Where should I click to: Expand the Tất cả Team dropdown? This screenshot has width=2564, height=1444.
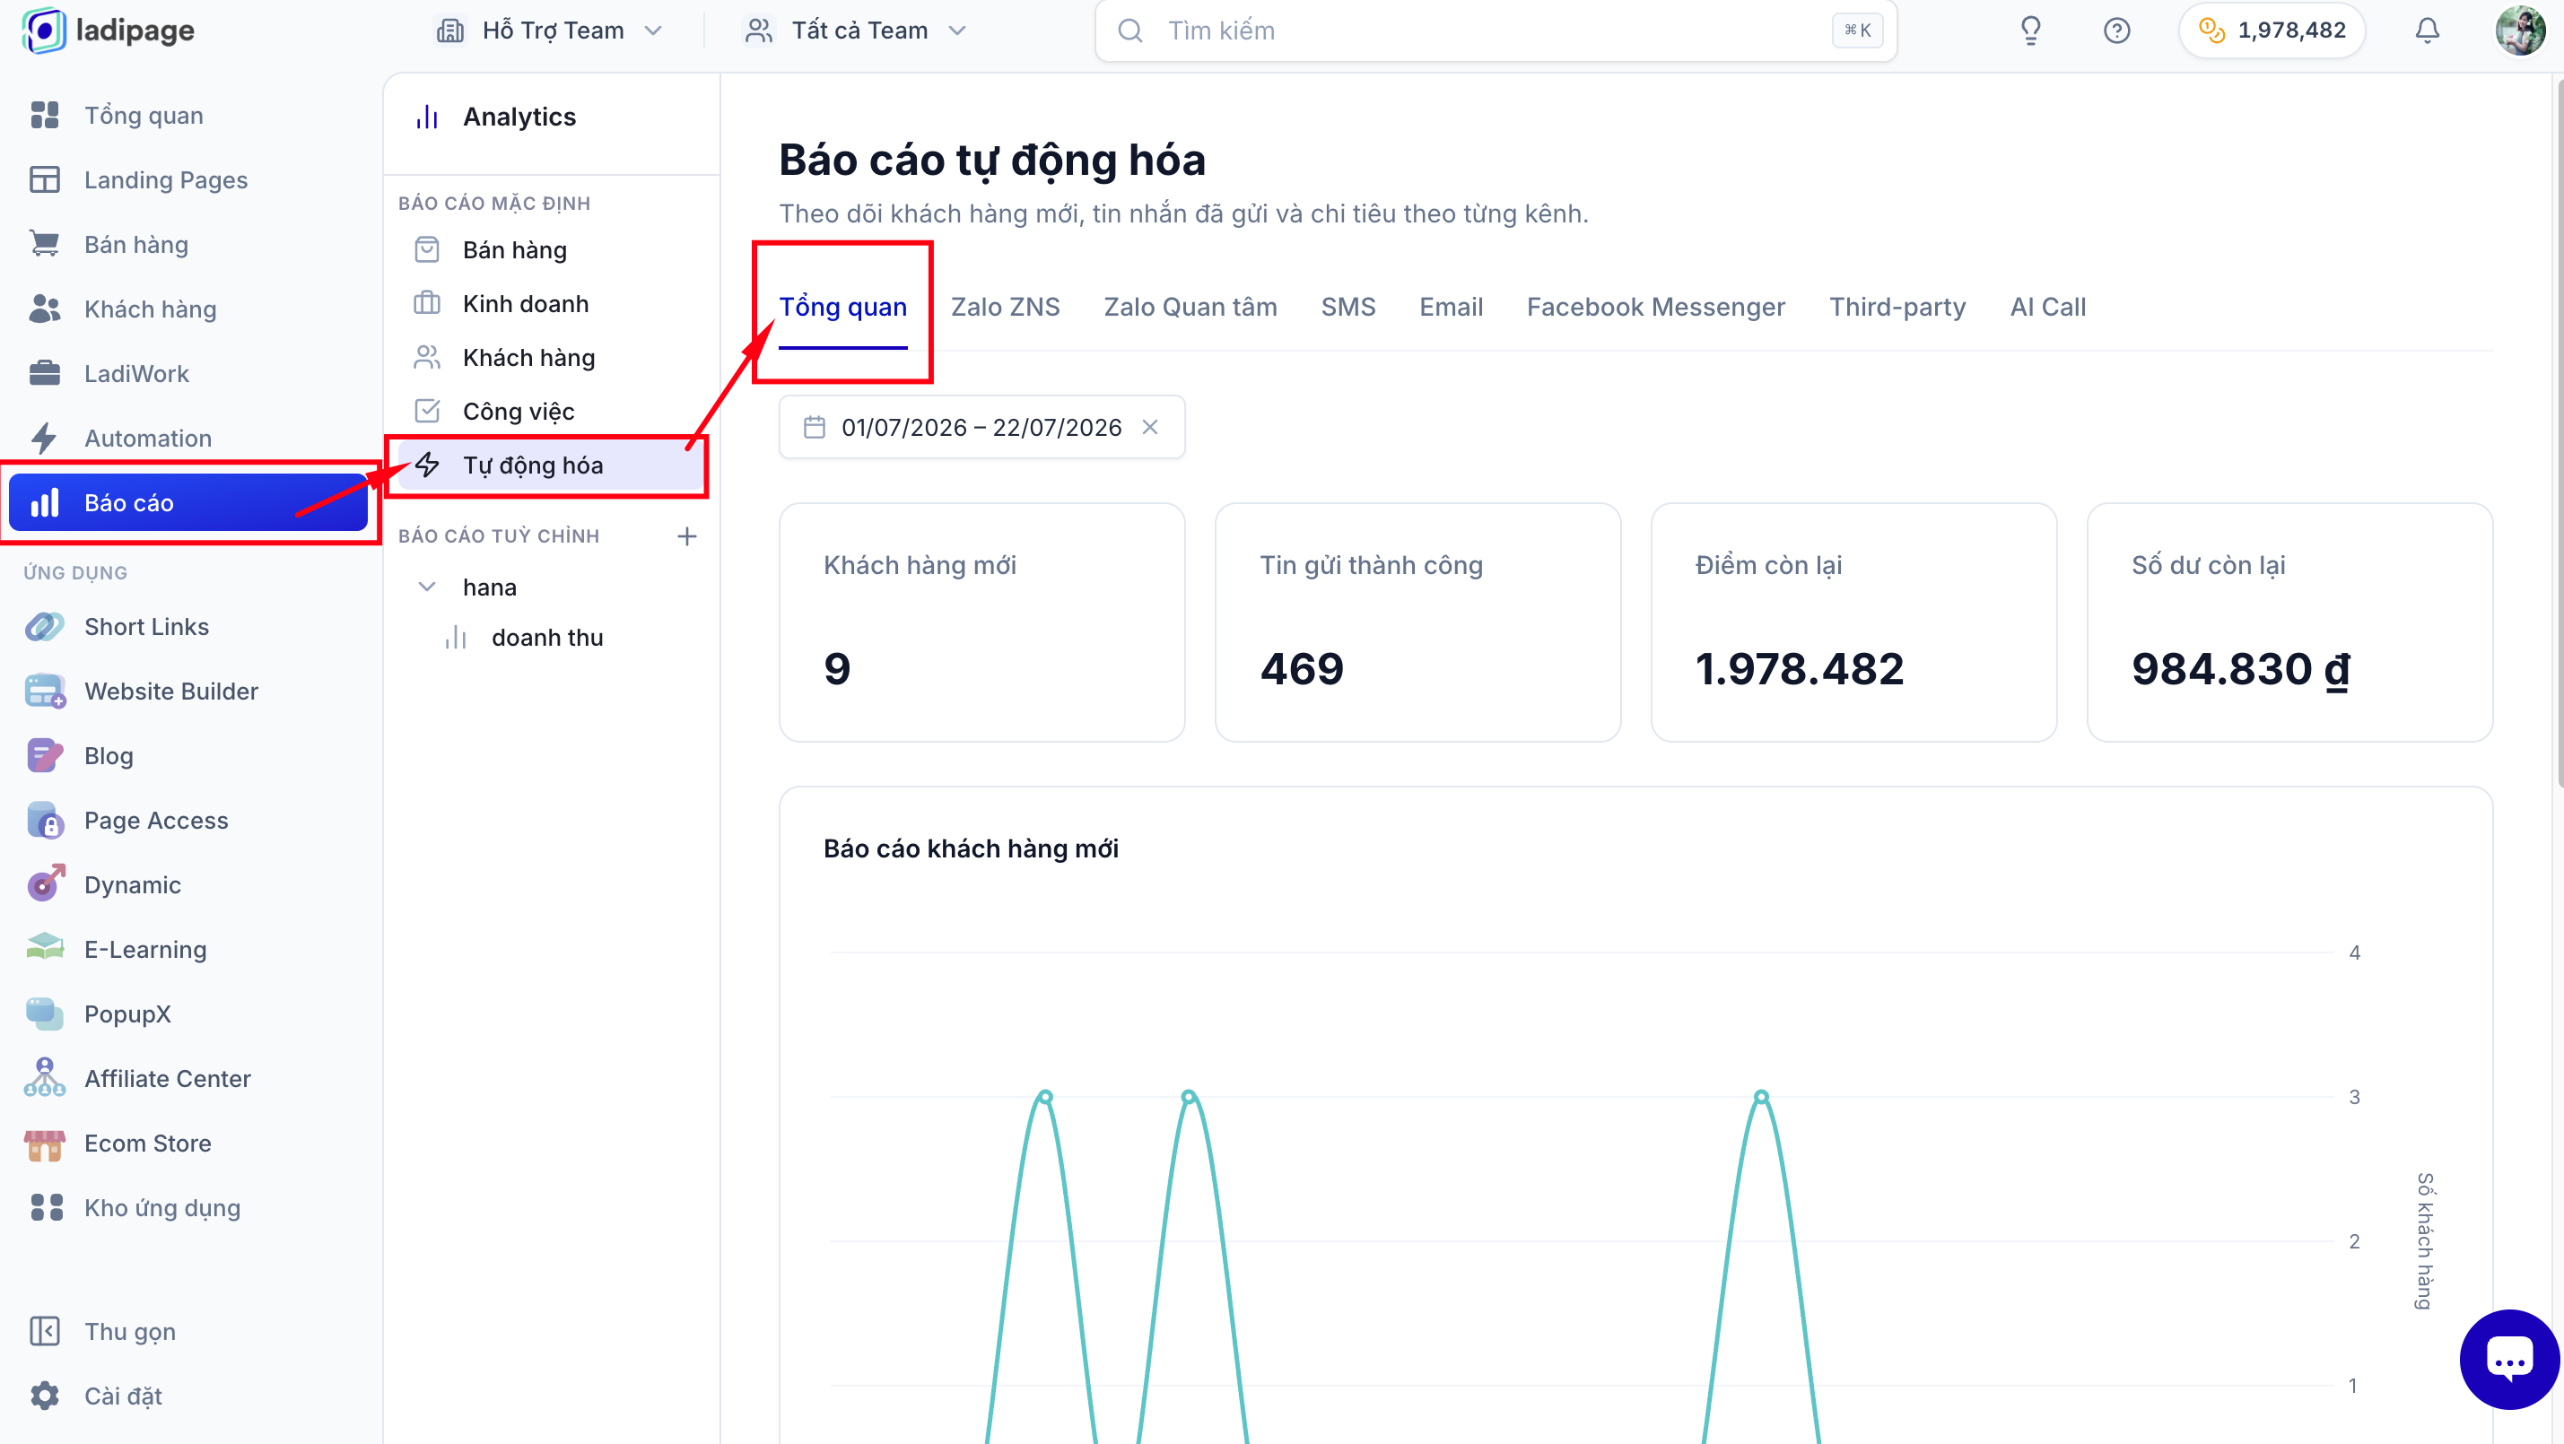856,30
